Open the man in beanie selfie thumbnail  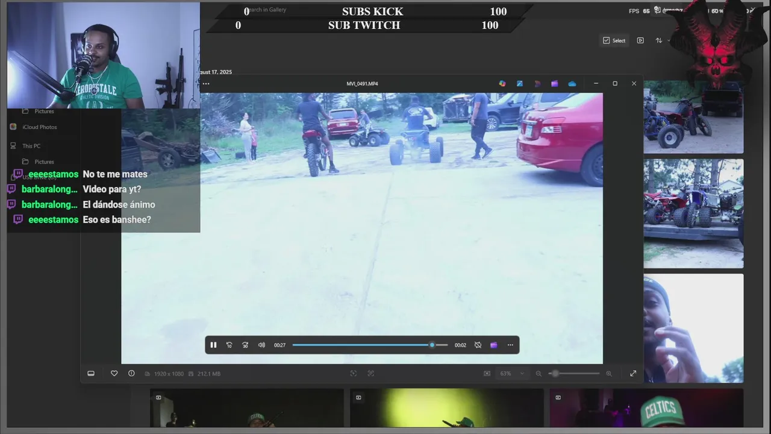(x=693, y=329)
